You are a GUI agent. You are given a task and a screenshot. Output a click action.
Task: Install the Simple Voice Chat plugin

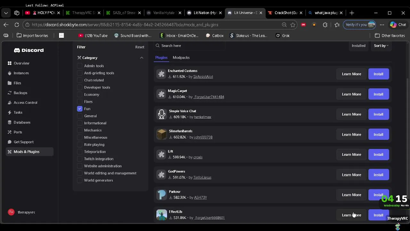pos(379,114)
